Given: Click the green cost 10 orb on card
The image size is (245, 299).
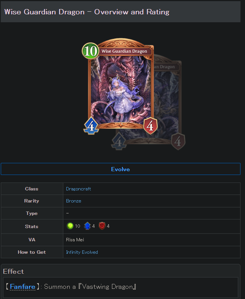Looking at the screenshot, I should point(90,51).
